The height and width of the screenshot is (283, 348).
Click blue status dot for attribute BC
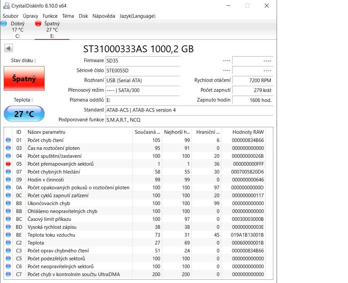8,219
